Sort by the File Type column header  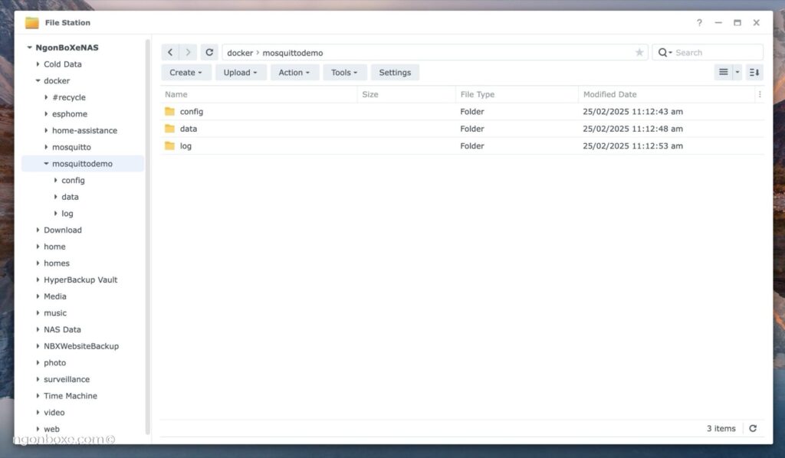tap(517, 94)
